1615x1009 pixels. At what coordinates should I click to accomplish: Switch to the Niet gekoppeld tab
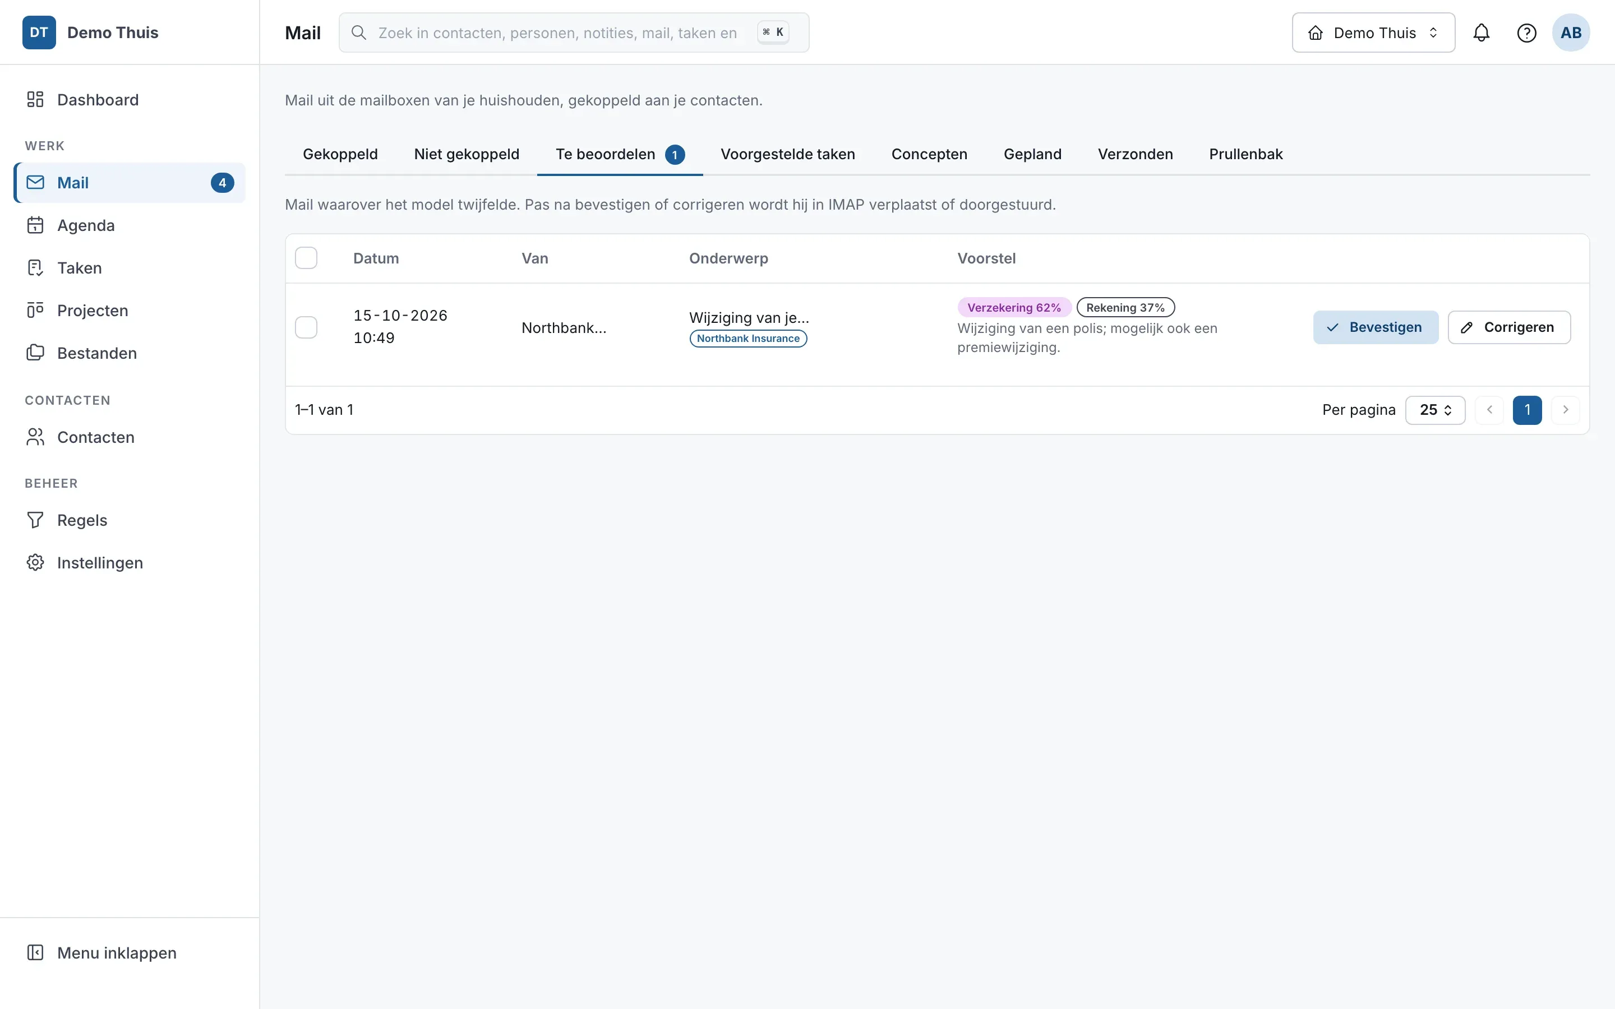pyautogui.click(x=467, y=154)
